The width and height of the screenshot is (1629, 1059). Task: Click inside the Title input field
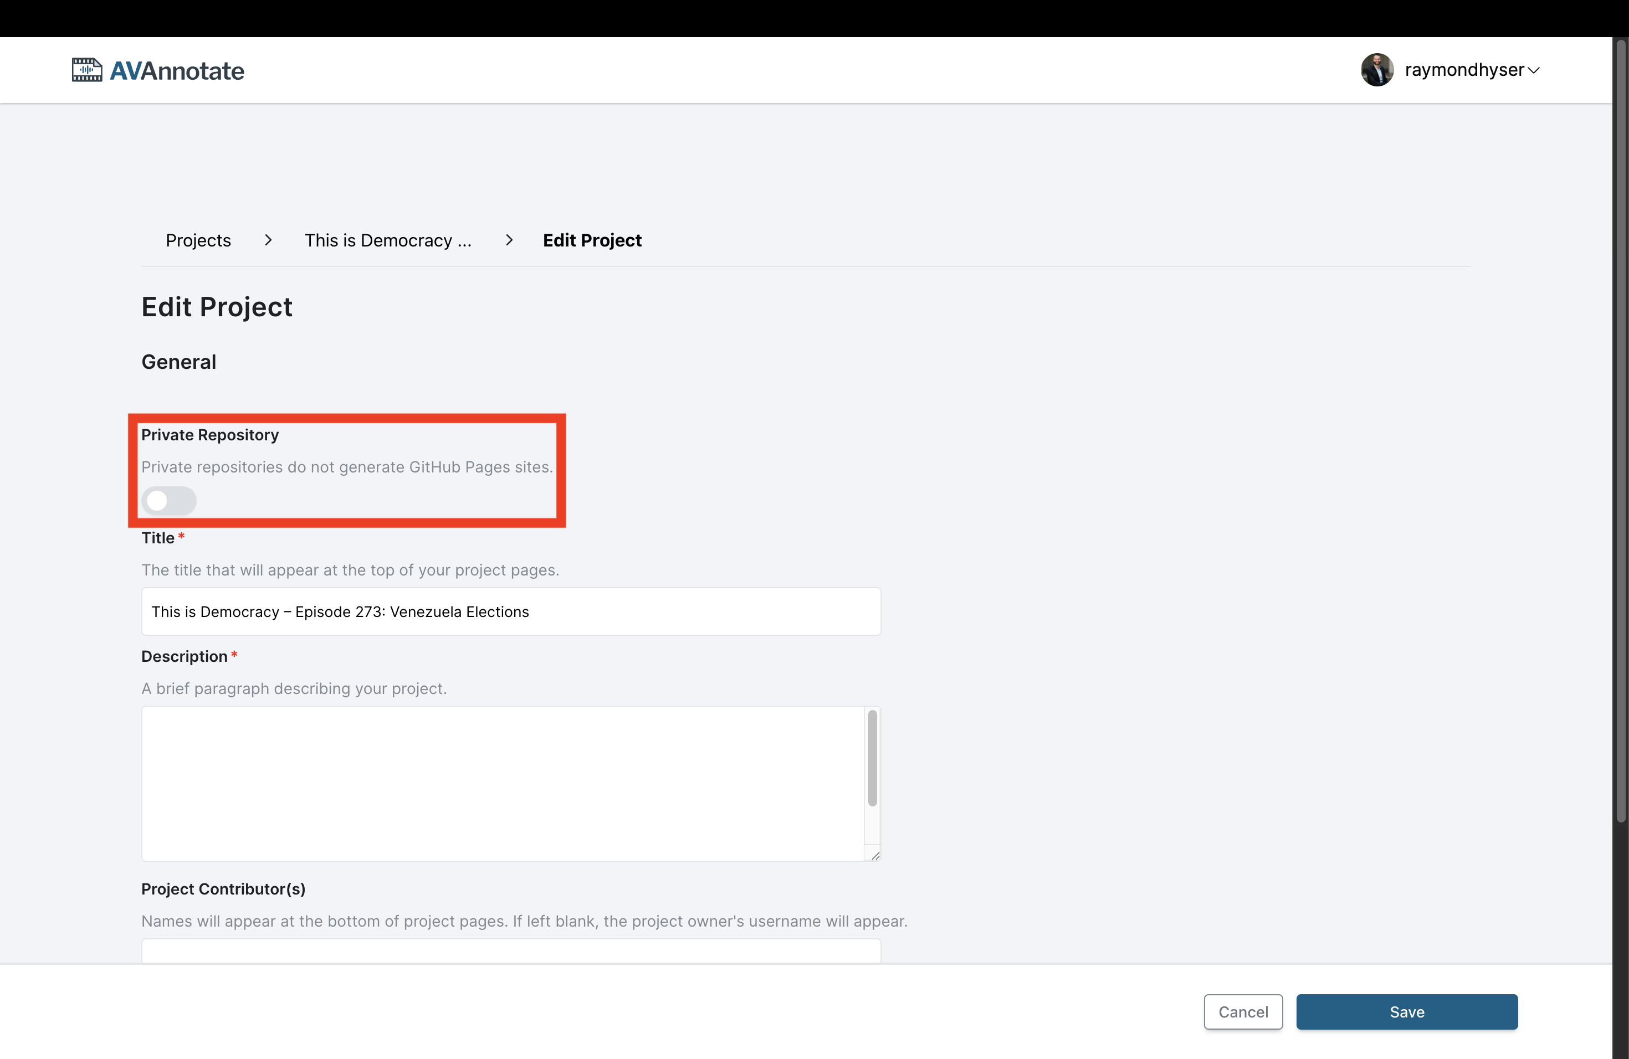(510, 611)
